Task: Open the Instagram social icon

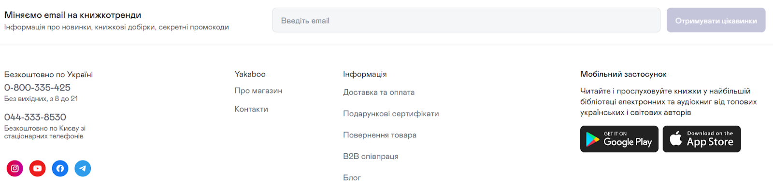Action: (x=15, y=168)
